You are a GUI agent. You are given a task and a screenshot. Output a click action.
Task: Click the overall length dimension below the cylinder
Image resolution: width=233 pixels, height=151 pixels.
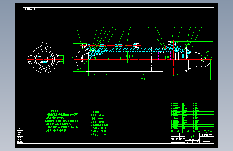tap(143, 79)
